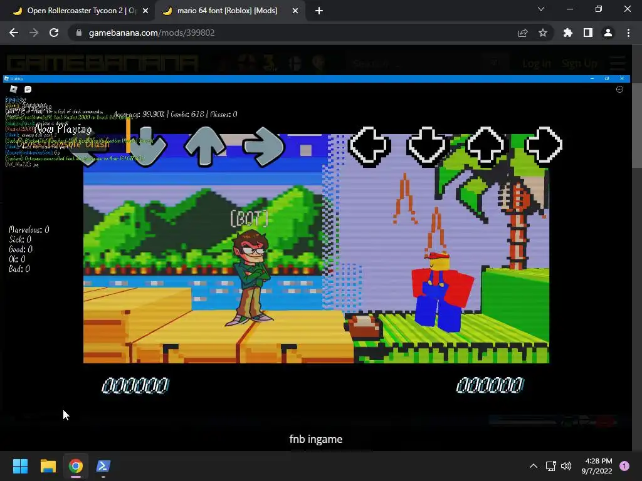
Task: Click the fnb ingame caption
Action: [316, 439]
